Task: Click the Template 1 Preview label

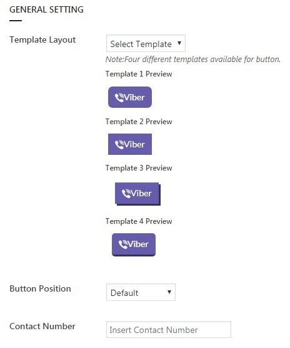Action: pos(139,74)
